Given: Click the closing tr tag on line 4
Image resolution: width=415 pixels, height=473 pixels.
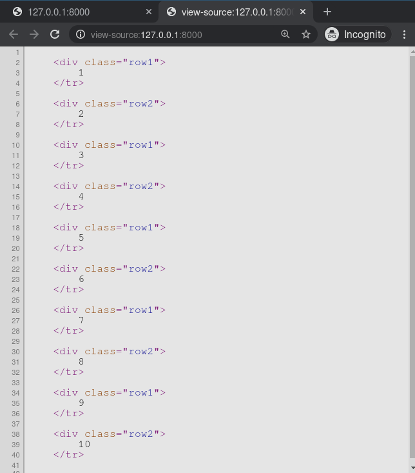Looking at the screenshot, I should click(x=69, y=83).
